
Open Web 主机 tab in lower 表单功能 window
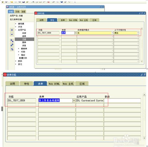click(x=68, y=84)
